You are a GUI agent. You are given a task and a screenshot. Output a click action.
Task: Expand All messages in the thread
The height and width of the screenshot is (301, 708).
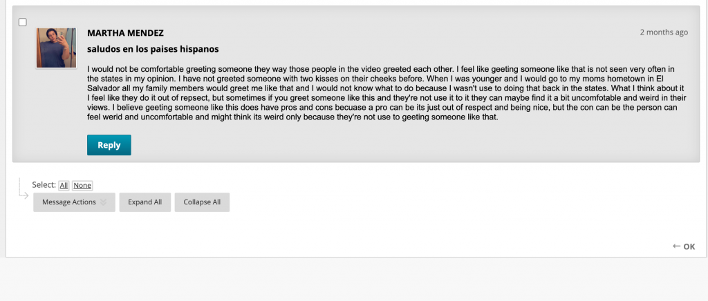[x=145, y=202]
